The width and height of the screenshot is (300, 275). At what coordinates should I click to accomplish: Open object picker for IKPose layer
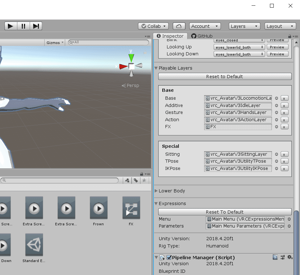pyautogui.click(x=277, y=169)
